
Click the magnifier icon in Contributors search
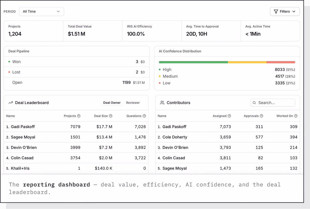click(254, 103)
